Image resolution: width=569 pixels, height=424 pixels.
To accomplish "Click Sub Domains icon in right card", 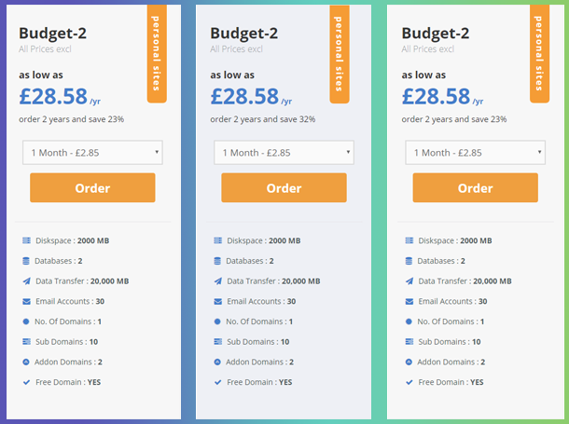I will (x=409, y=341).
